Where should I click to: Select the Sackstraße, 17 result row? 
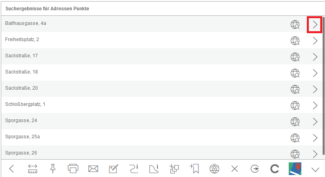pos(118,56)
